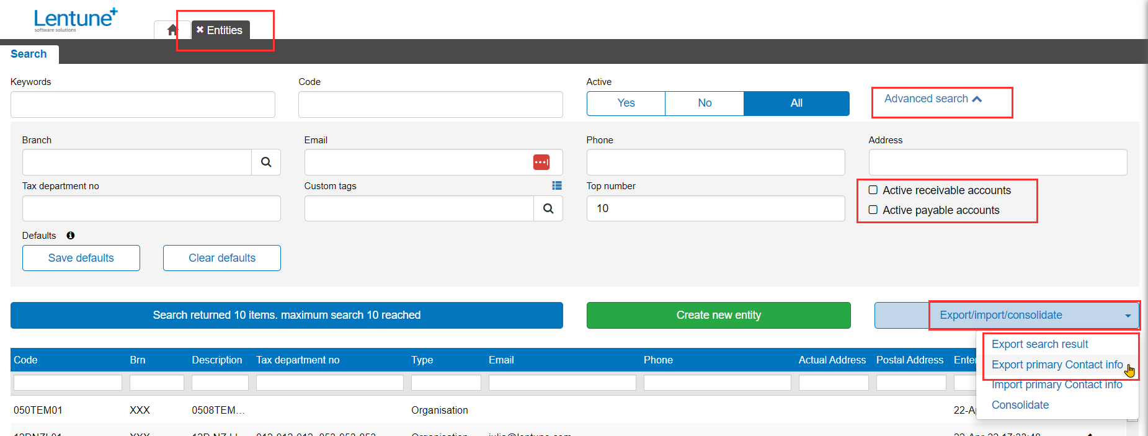Open the Export/import/consolidate dropdown
Viewport: 1148px width, 436px height.
click(1007, 315)
